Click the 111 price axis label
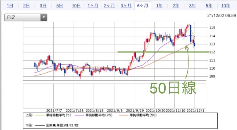Viewport: 237px width, 130px height. click(x=212, y=60)
